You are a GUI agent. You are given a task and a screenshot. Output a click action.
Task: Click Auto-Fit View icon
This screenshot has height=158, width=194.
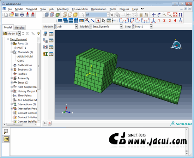[175, 14]
